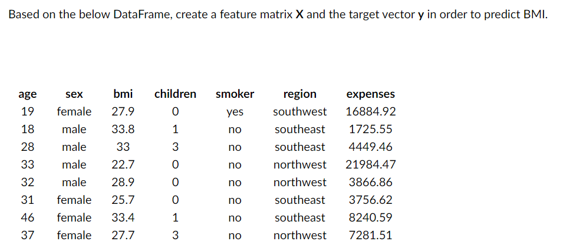Click the age column header
The width and height of the screenshot is (563, 251).
(27, 94)
